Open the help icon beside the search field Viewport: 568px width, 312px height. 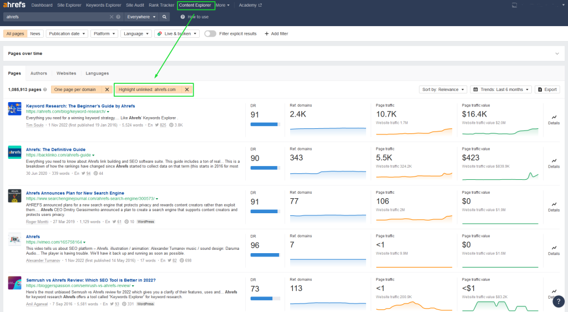pos(118,17)
